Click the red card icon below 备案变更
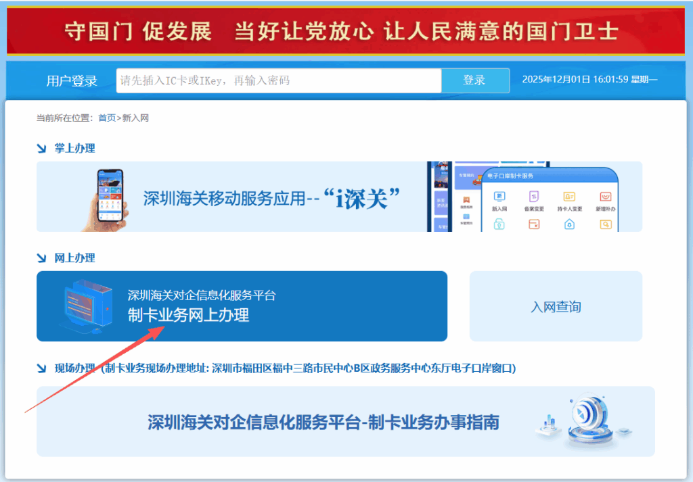The height and width of the screenshot is (482, 693). pyautogui.click(x=534, y=224)
